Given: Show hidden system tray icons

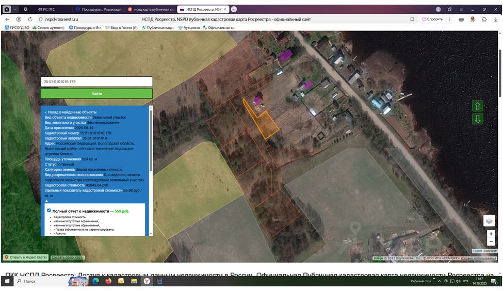Looking at the screenshot, I should (440, 281).
